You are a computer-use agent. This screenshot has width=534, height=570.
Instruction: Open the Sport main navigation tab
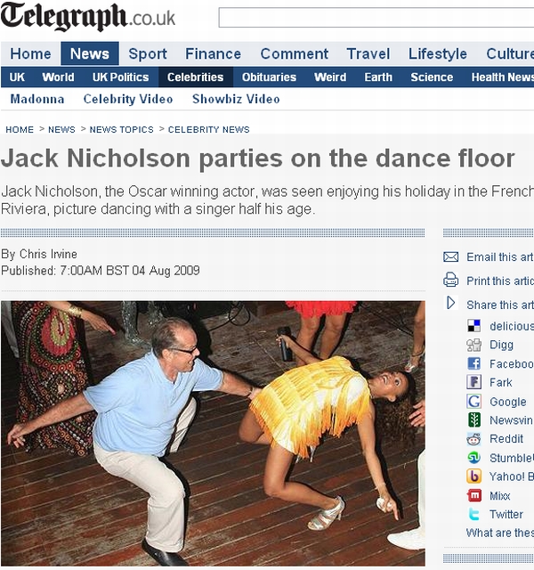point(148,53)
